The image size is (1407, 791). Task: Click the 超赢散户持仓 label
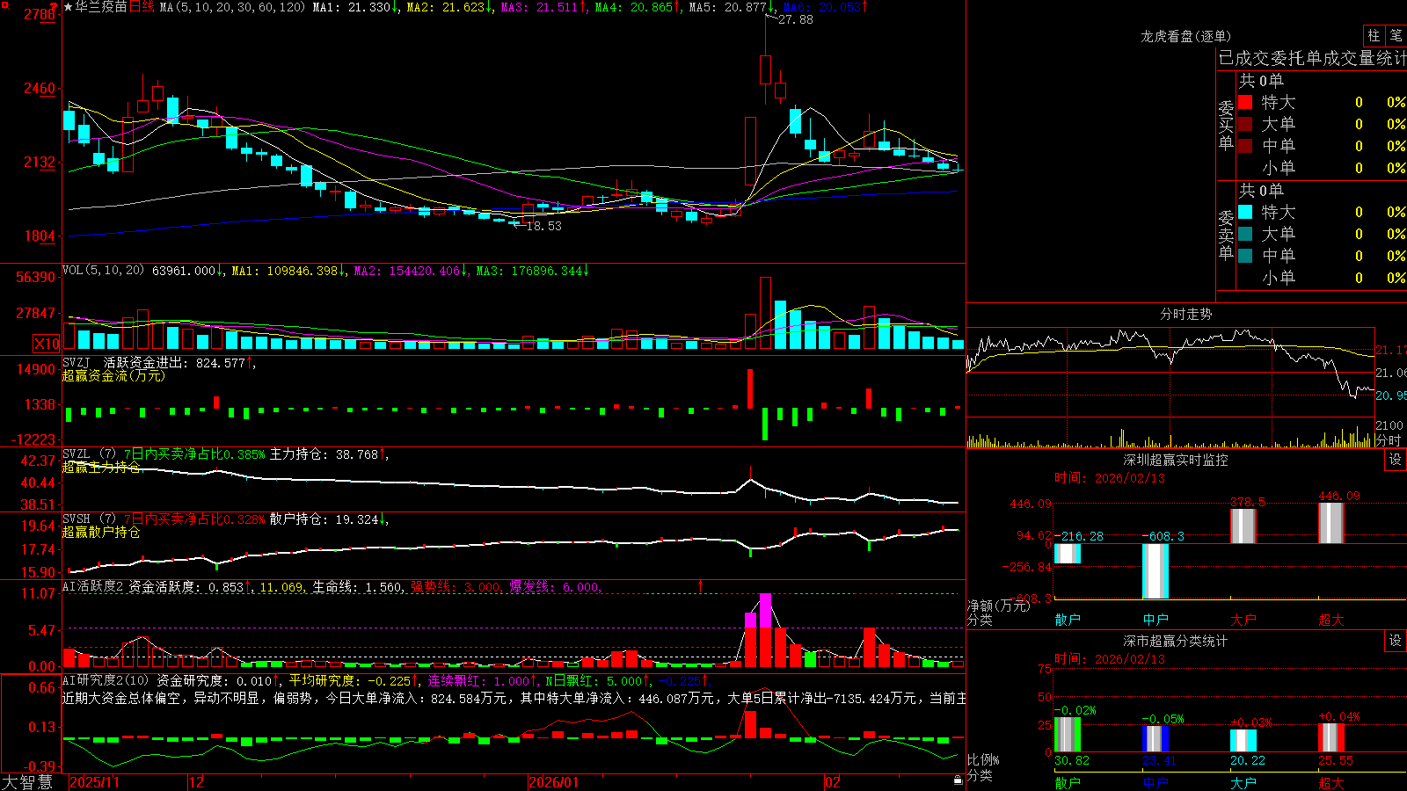[x=101, y=532]
